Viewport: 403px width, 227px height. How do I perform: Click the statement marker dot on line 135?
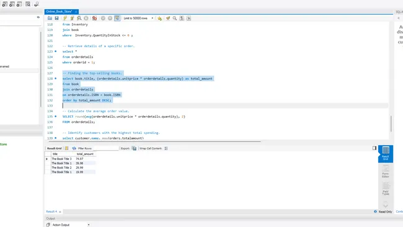[x=56, y=117]
